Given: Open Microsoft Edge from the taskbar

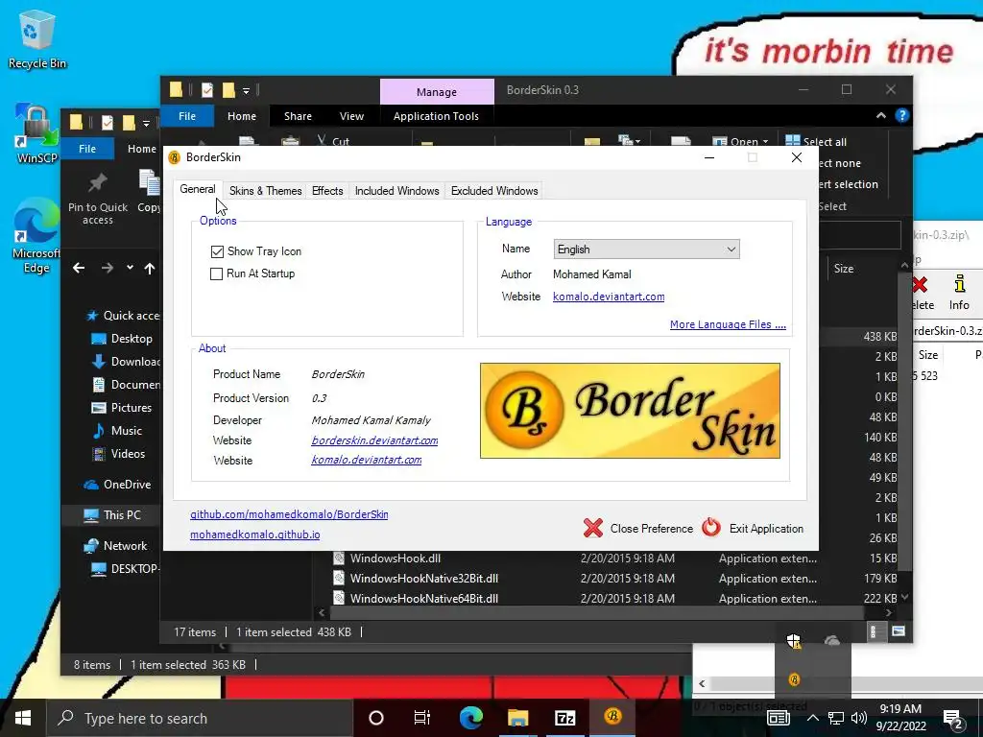Looking at the screenshot, I should [x=470, y=718].
